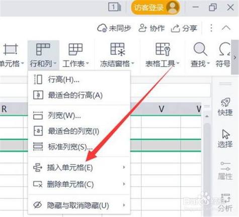Screen dimensions: 239x217
Task: Click the Find (查找) magnifier icon
Action: coord(200,49)
